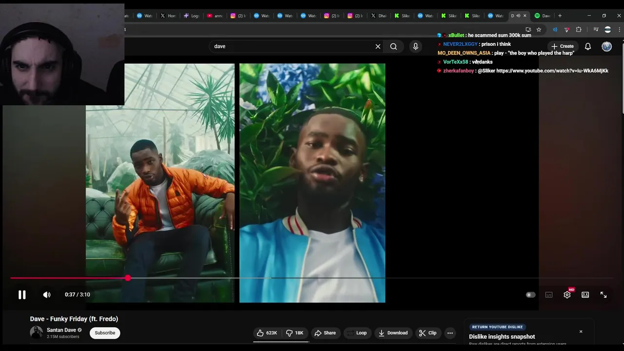Viewport: 624px width, 351px height.
Task: Create a Clip with scissors button
Action: click(428, 333)
